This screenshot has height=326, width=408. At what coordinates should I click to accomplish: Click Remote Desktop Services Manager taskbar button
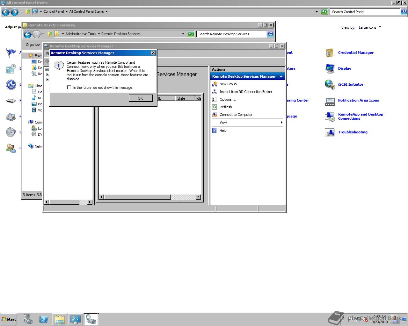[x=91, y=319]
